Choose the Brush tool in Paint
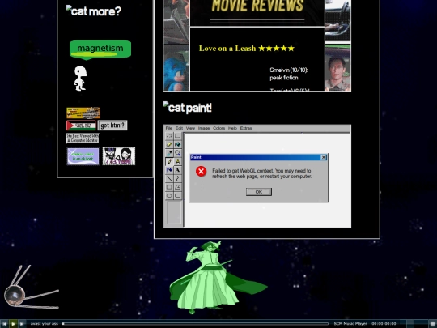The image size is (437, 328). (x=177, y=162)
